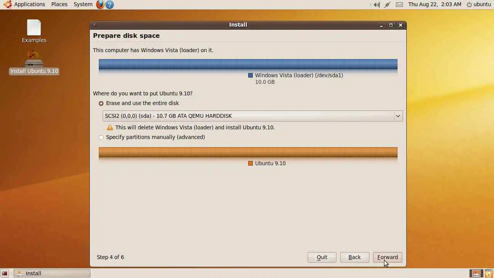Viewport: 494px width, 278px height.
Task: Click "Where do you want to put Ubuntu 9.10?"
Action: [143, 93]
